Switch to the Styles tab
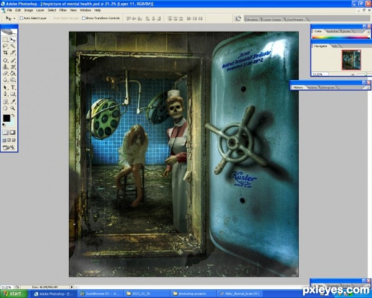Screen dimensions: 372x298 coord(347,32)
